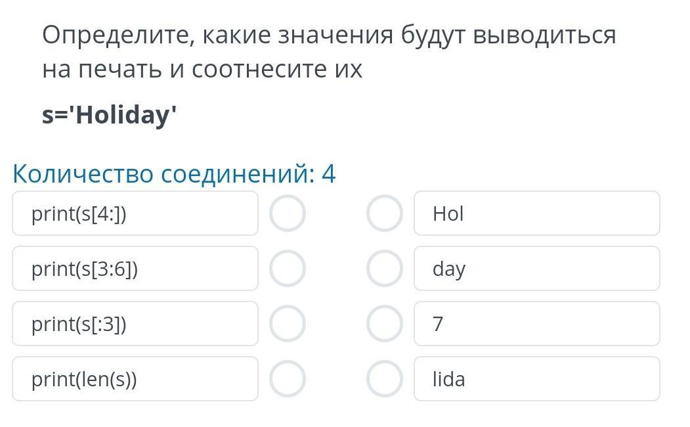Click the connector circle next to print(s[4:])
Image resolution: width=690 pixels, height=427 pixels.
click(x=288, y=213)
